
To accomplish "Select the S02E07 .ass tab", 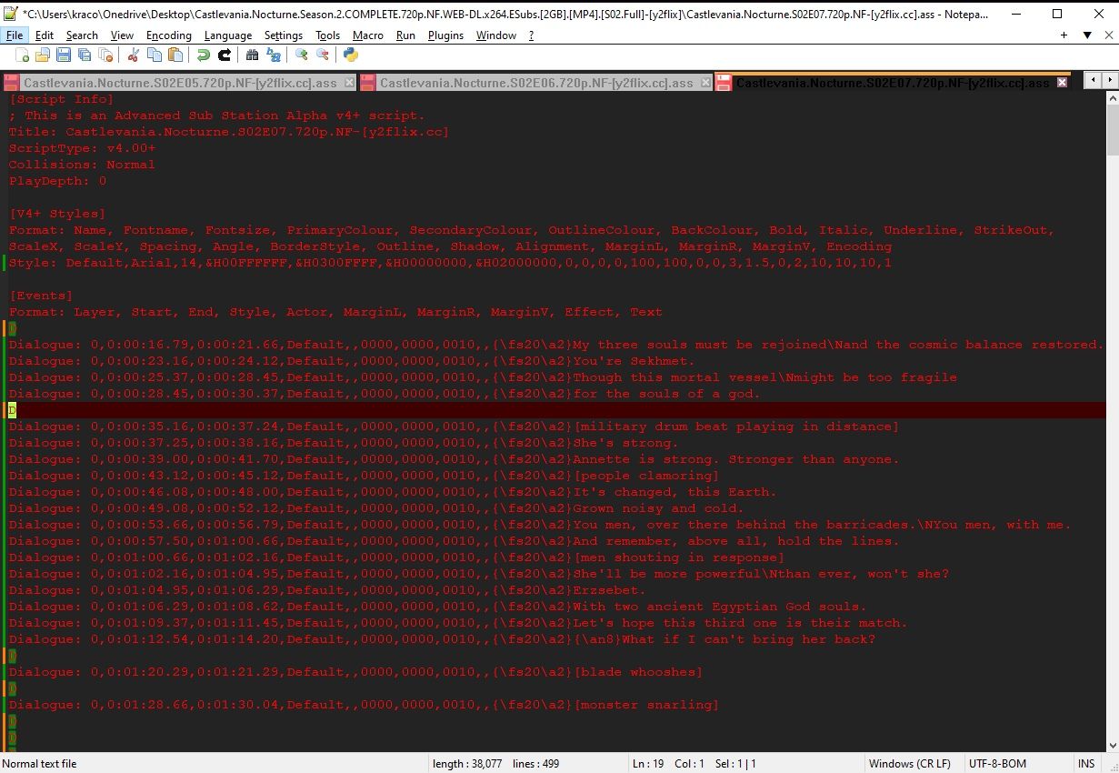I will (893, 83).
